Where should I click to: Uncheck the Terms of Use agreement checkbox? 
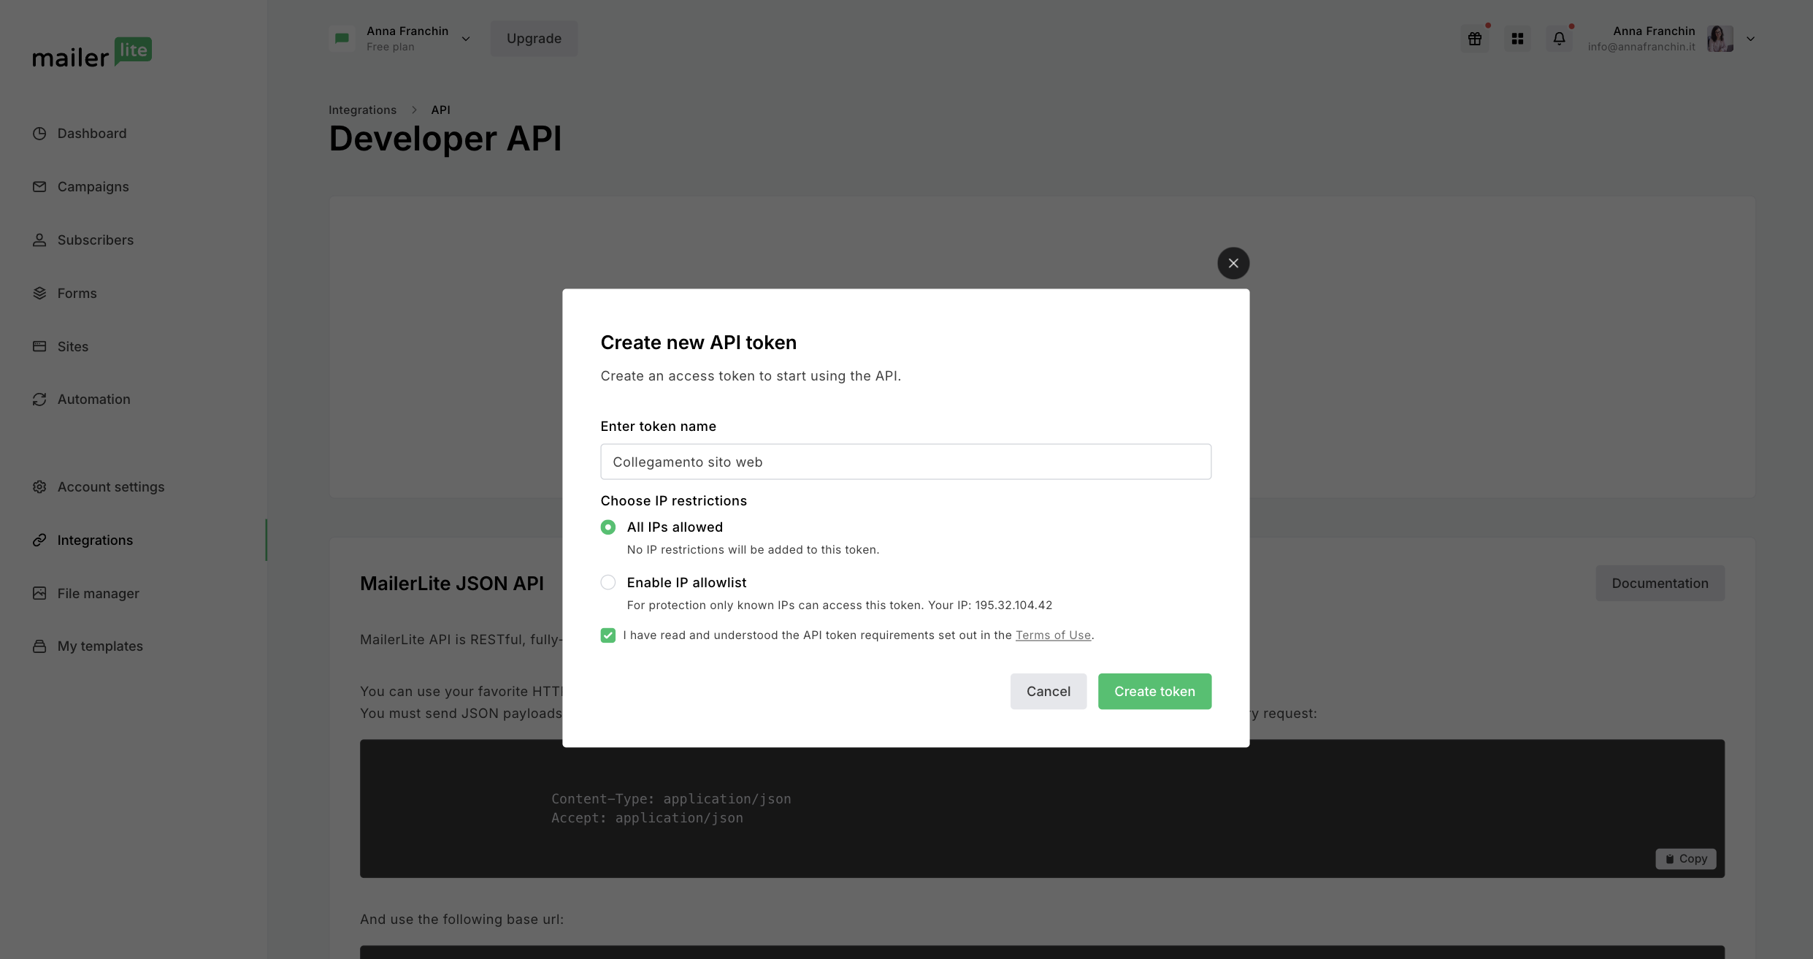[608, 635]
